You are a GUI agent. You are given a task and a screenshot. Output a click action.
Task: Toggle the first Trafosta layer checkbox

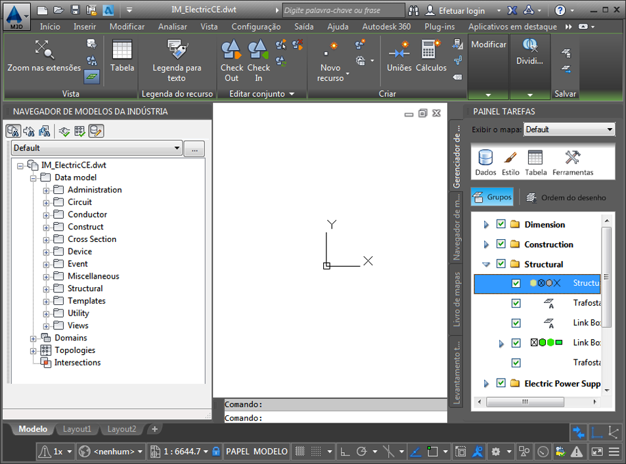point(516,303)
